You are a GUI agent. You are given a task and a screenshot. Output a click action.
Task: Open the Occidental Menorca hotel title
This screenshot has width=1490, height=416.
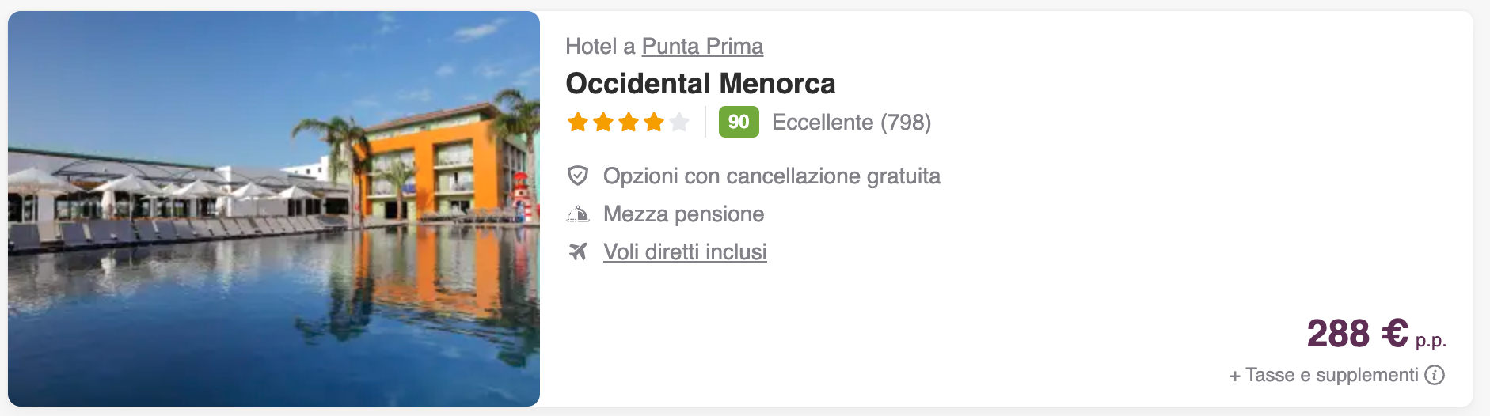pyautogui.click(x=701, y=83)
